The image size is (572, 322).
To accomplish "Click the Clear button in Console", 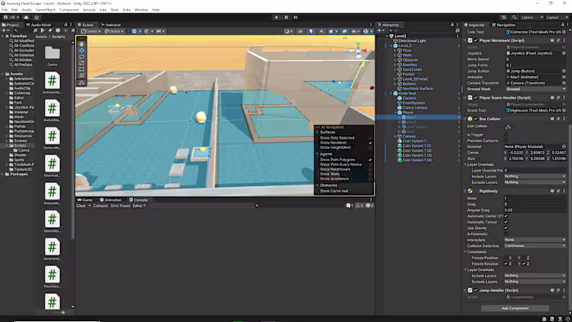I will click(x=82, y=205).
